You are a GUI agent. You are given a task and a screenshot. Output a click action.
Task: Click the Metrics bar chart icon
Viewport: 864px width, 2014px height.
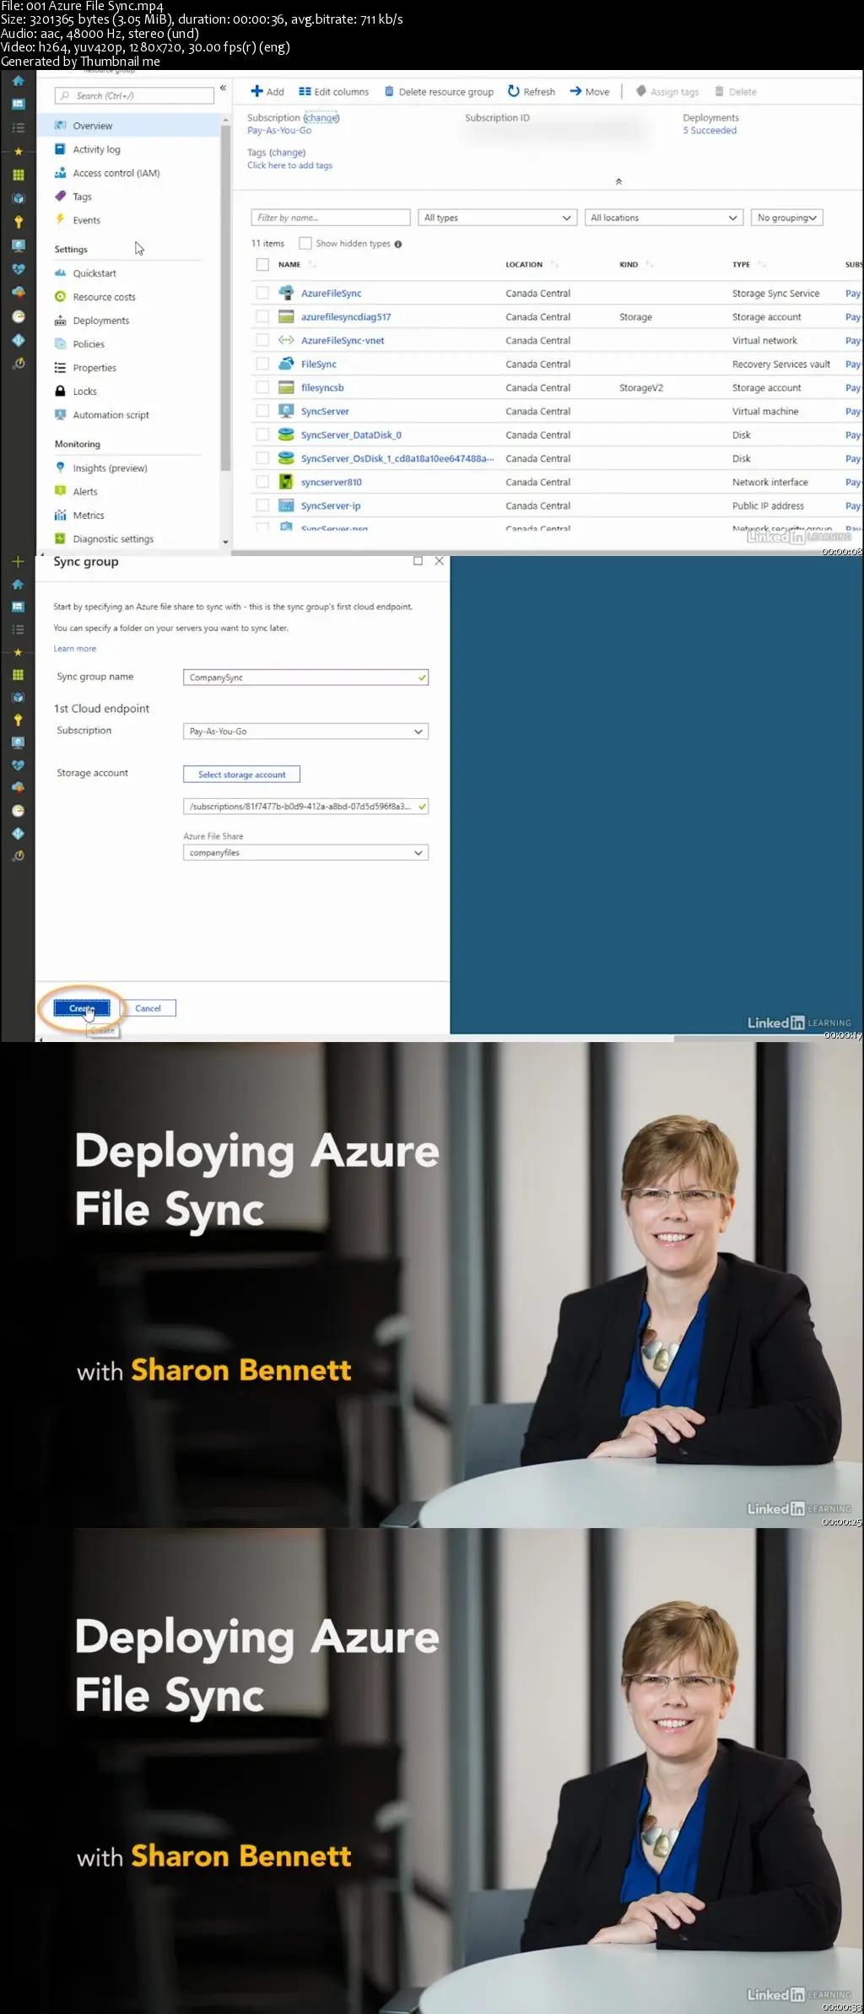(x=60, y=515)
